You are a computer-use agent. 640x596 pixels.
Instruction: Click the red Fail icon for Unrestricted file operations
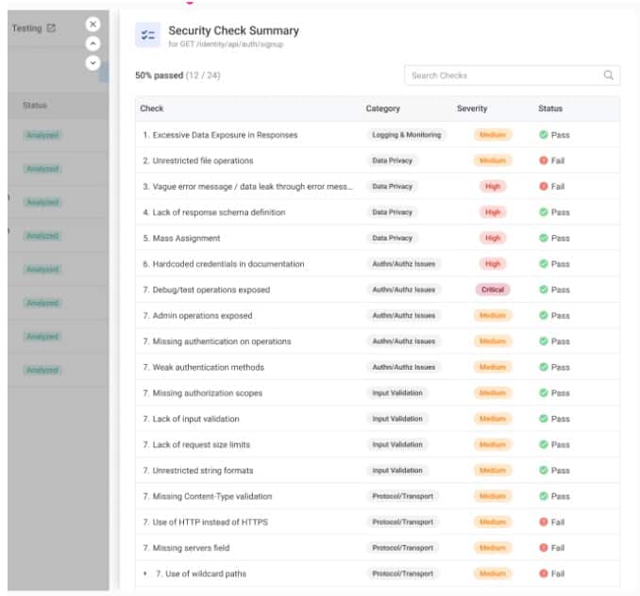point(544,160)
